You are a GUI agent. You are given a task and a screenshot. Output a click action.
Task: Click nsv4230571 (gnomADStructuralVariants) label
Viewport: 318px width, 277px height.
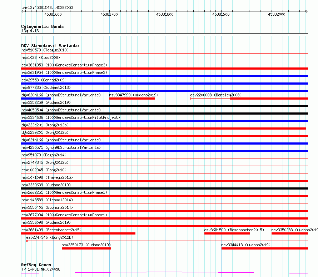coord(61,147)
